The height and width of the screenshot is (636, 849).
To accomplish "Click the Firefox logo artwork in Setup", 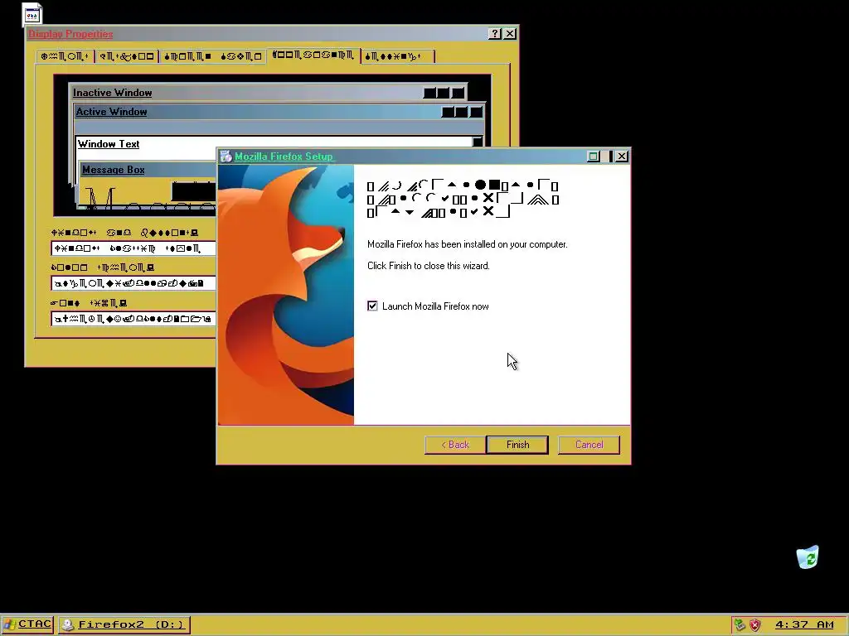I will pyautogui.click(x=286, y=295).
